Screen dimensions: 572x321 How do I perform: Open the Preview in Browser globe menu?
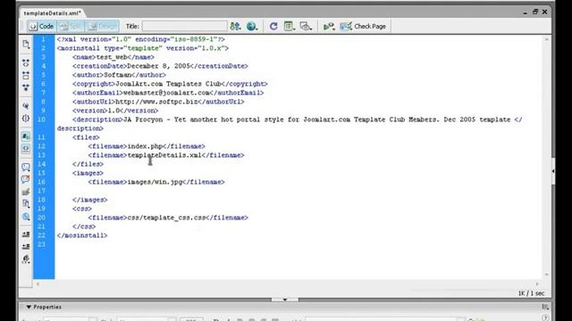click(252, 26)
